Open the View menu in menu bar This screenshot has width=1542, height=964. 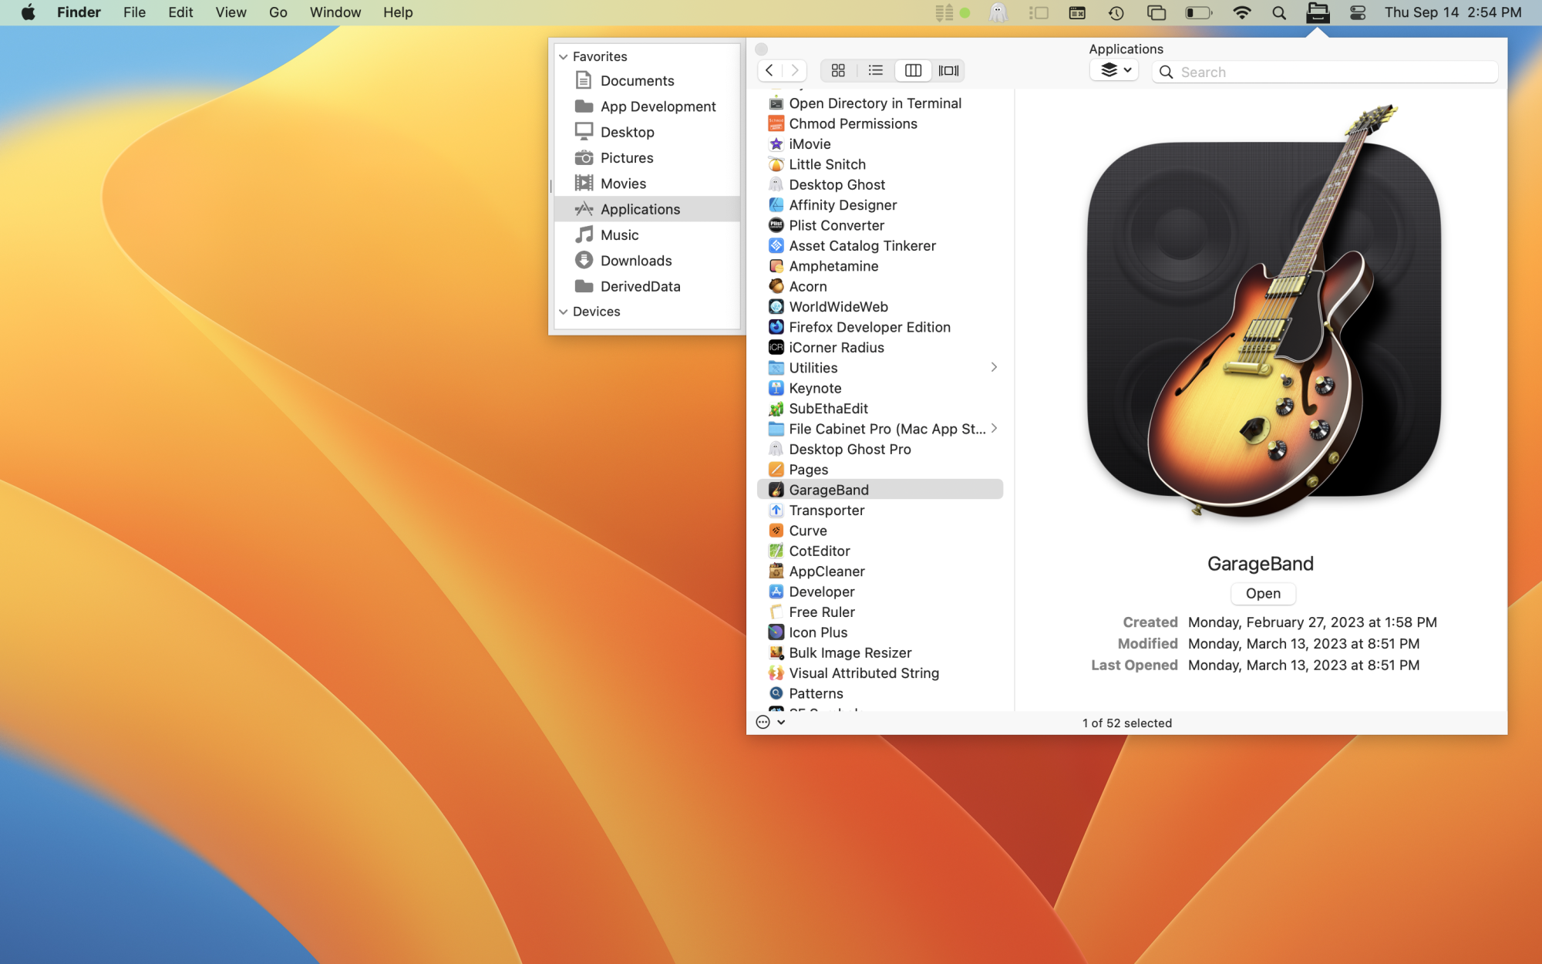(x=231, y=12)
